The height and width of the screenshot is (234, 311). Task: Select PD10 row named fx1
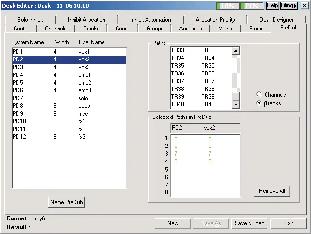tap(69, 121)
